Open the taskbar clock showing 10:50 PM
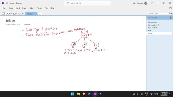173x97 pixels. point(164,94)
